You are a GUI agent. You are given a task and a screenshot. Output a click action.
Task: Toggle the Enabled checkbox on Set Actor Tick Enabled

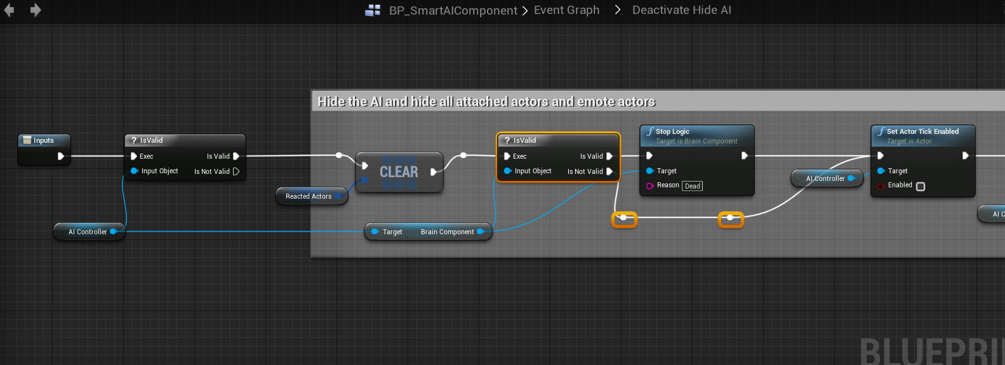point(921,186)
